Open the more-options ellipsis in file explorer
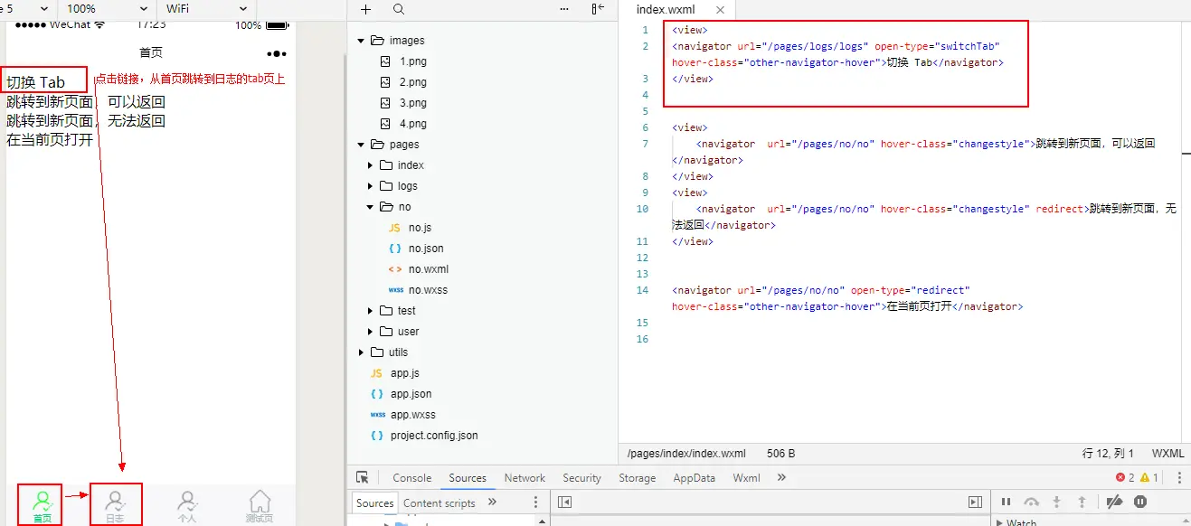 [x=565, y=9]
